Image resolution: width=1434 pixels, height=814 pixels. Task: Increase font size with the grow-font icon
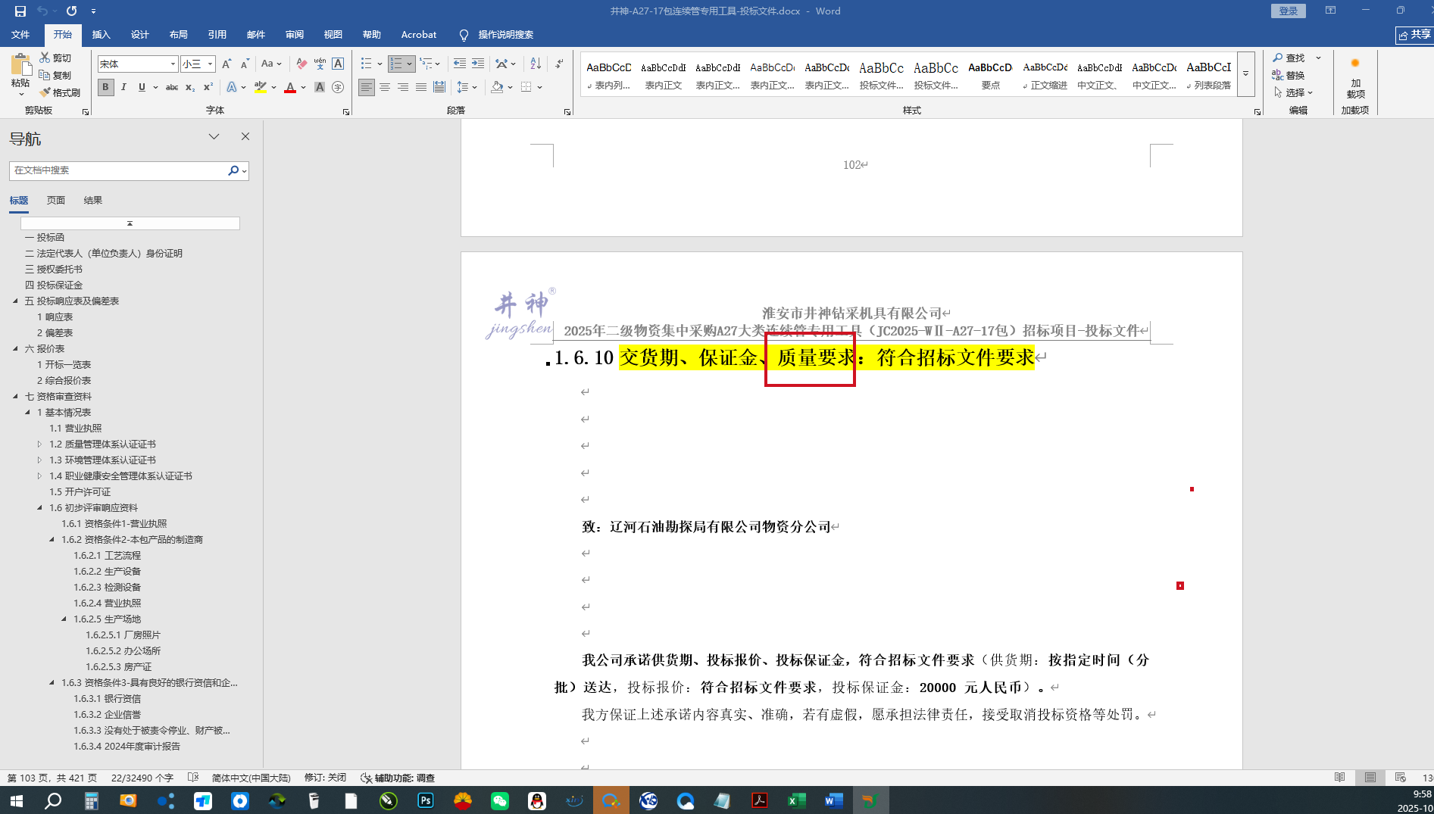click(227, 64)
